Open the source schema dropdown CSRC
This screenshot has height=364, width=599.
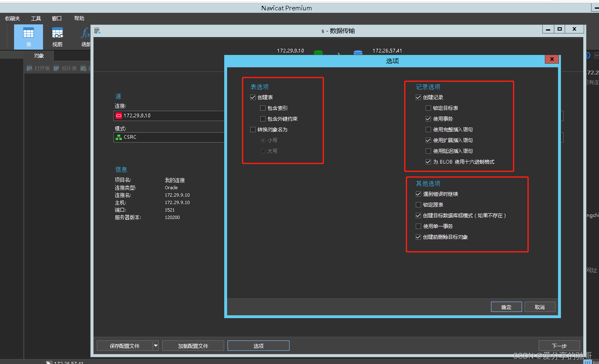(169, 137)
